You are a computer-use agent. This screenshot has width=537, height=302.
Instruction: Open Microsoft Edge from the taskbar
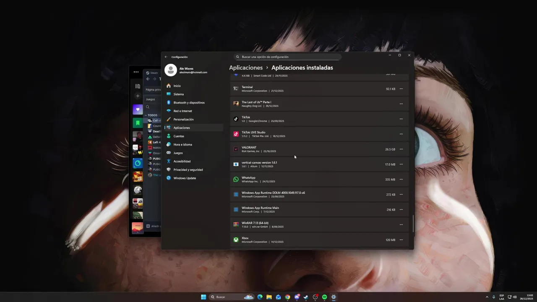260,297
